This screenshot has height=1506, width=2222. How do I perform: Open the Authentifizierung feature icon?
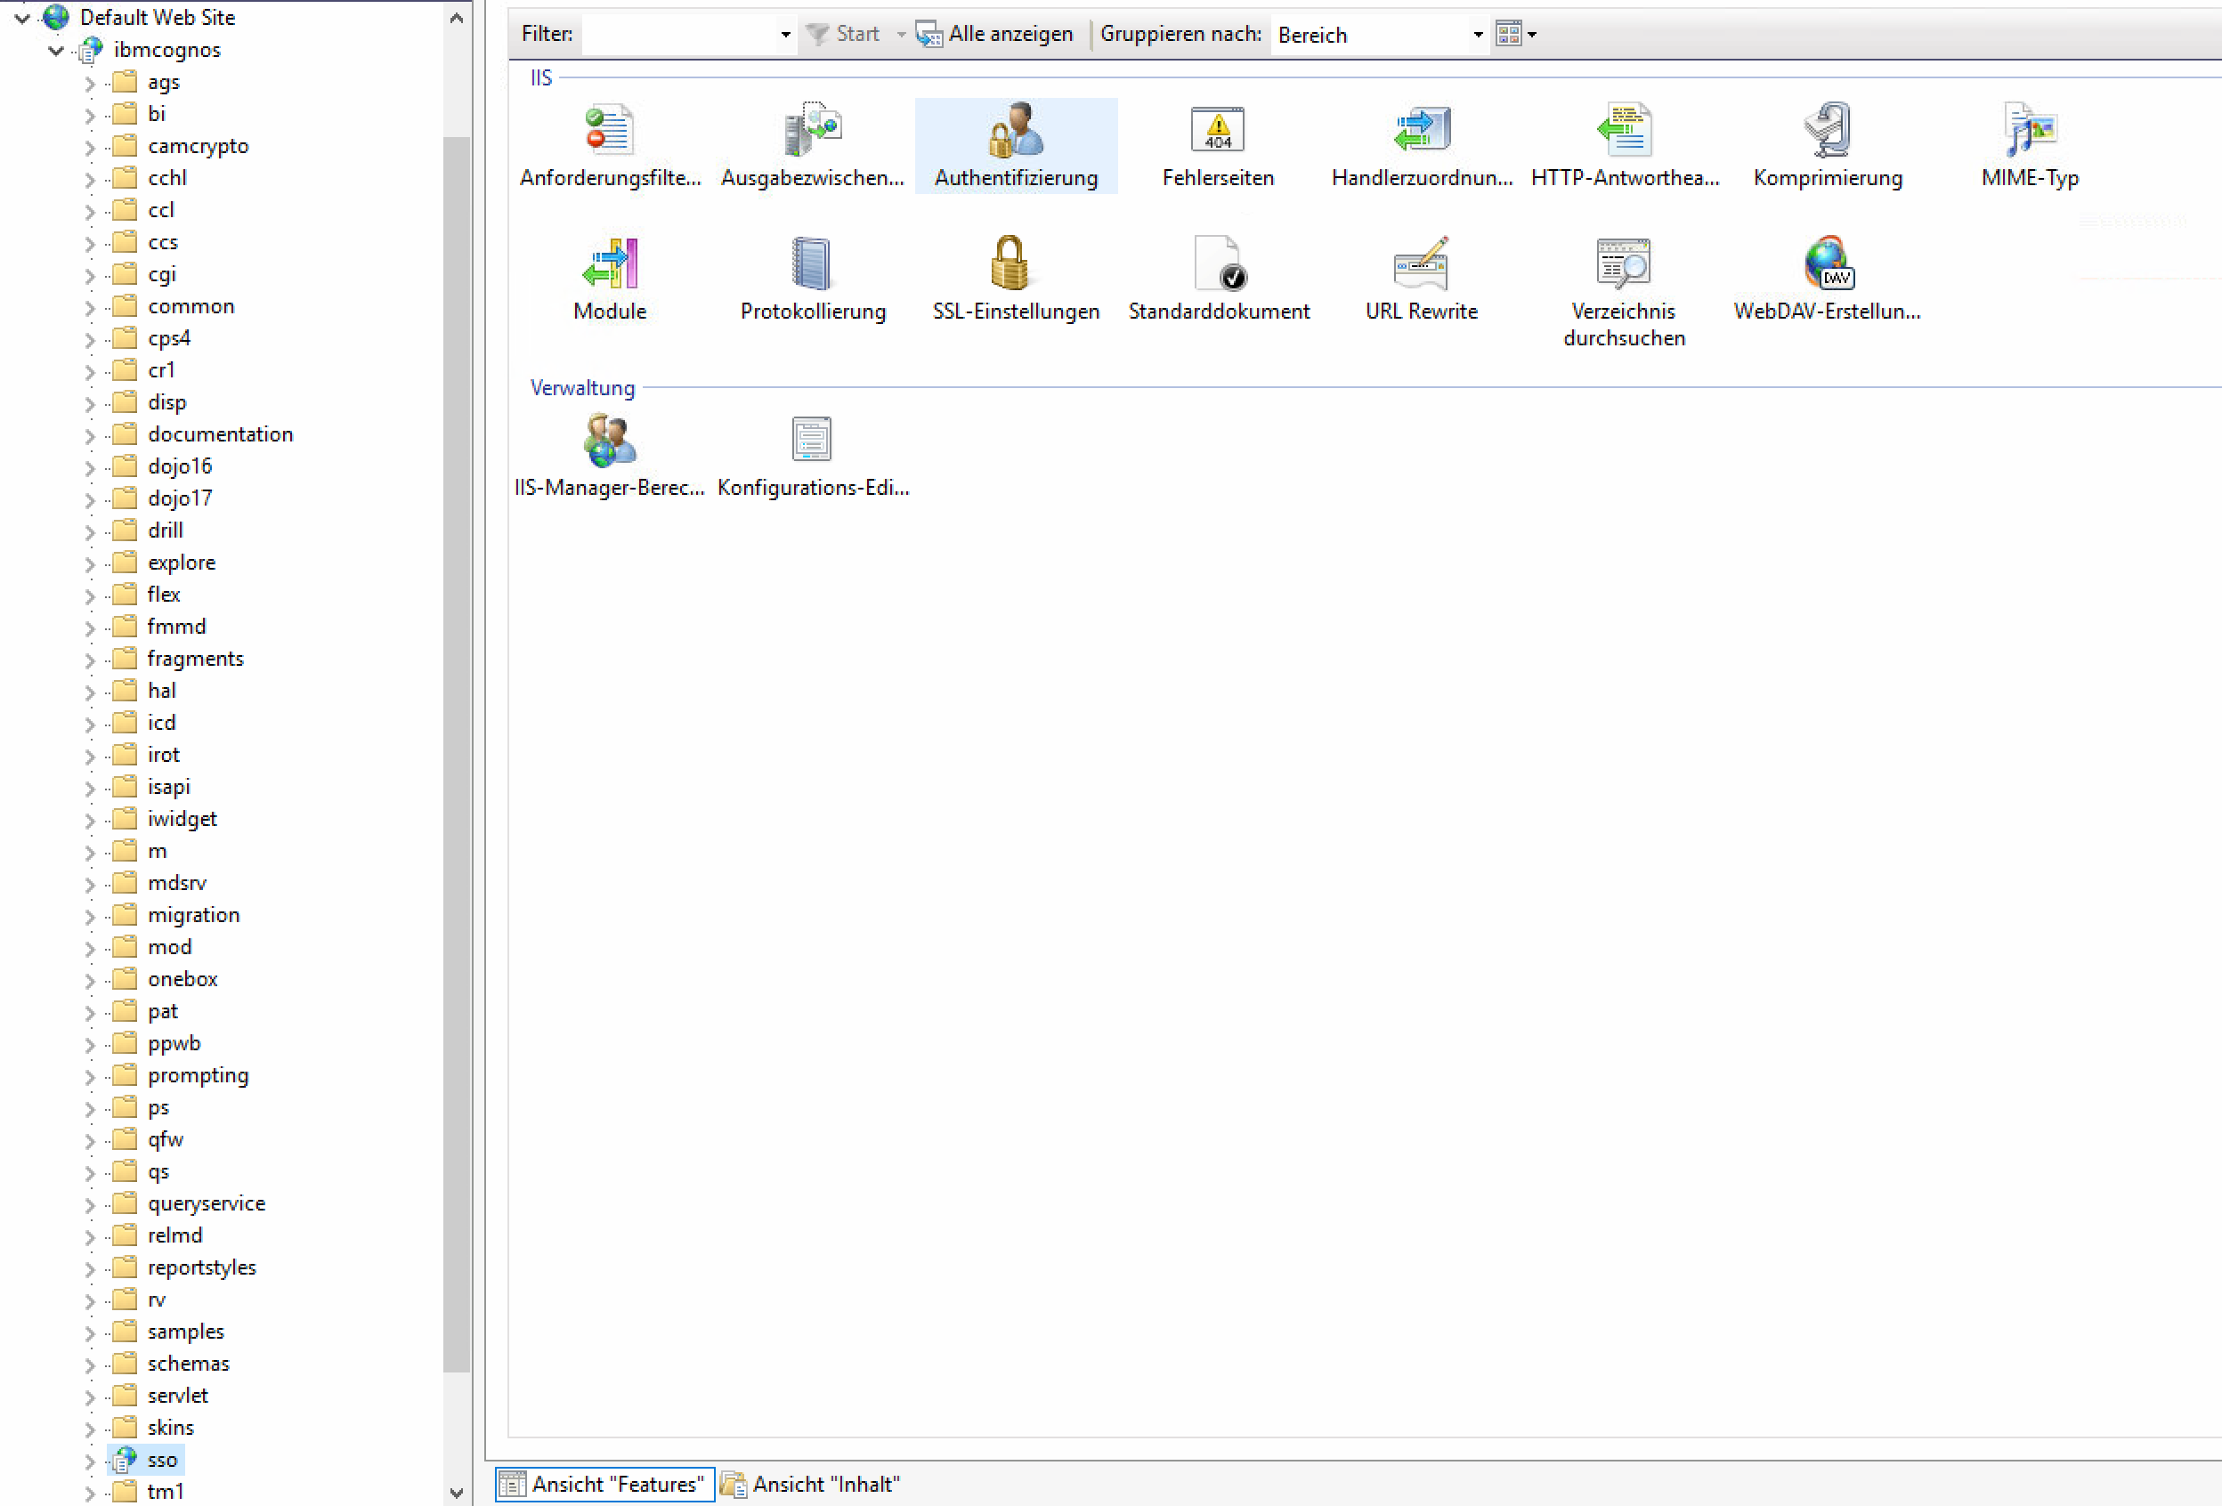[1016, 131]
